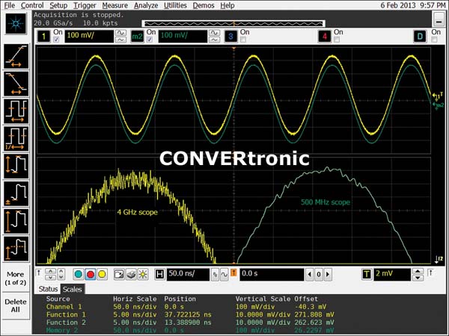
Task: Open the Trigger menu
Action: click(x=85, y=5)
